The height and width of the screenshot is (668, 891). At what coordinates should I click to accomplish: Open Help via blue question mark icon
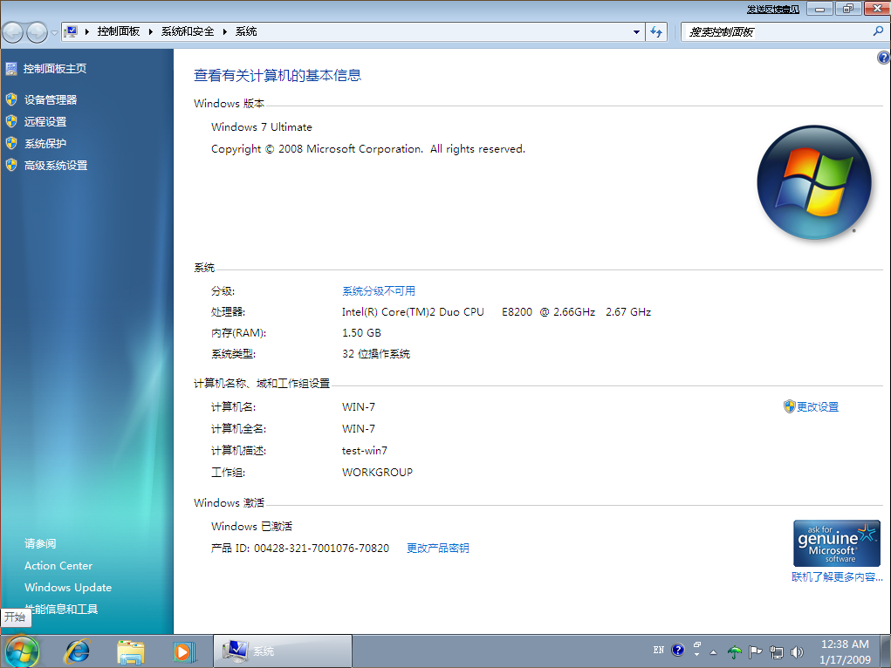[884, 58]
